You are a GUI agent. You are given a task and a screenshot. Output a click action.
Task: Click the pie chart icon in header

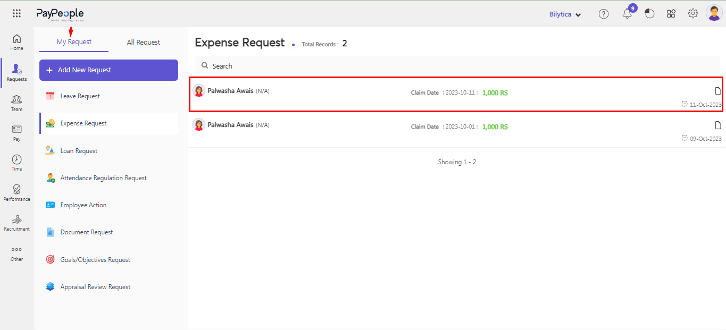pos(649,14)
